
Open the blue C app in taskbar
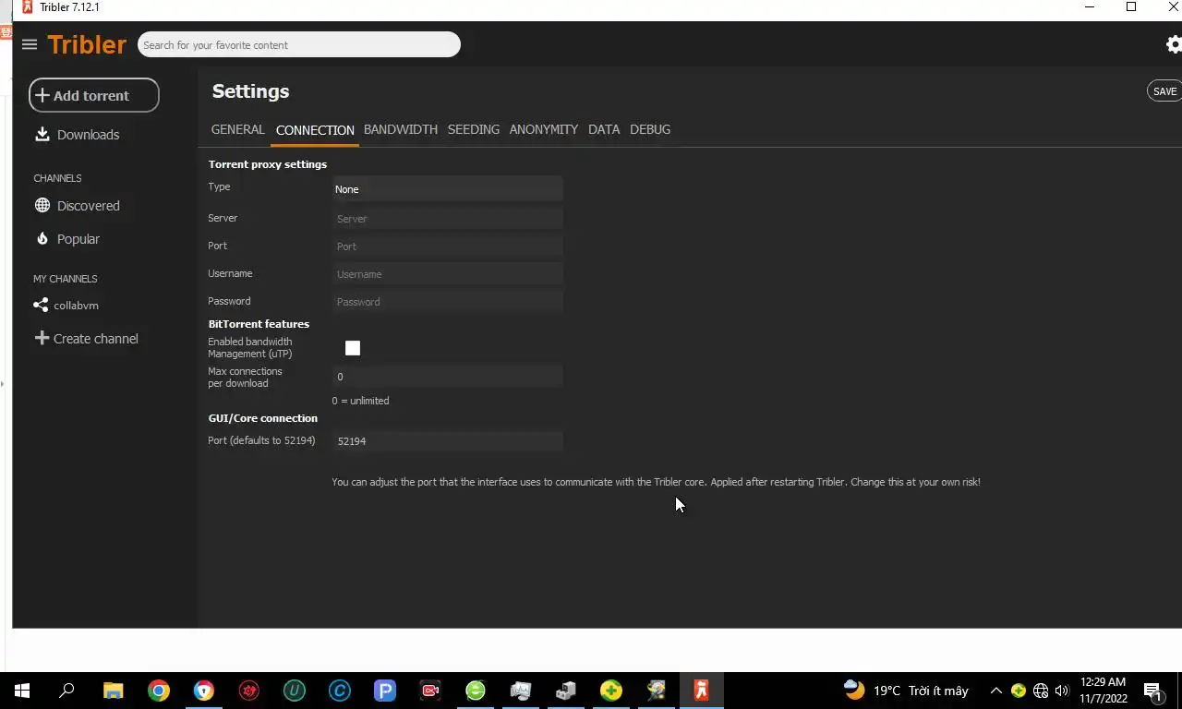tap(340, 691)
